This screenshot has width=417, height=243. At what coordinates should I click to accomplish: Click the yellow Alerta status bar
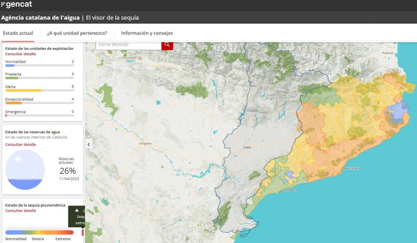click(x=23, y=90)
